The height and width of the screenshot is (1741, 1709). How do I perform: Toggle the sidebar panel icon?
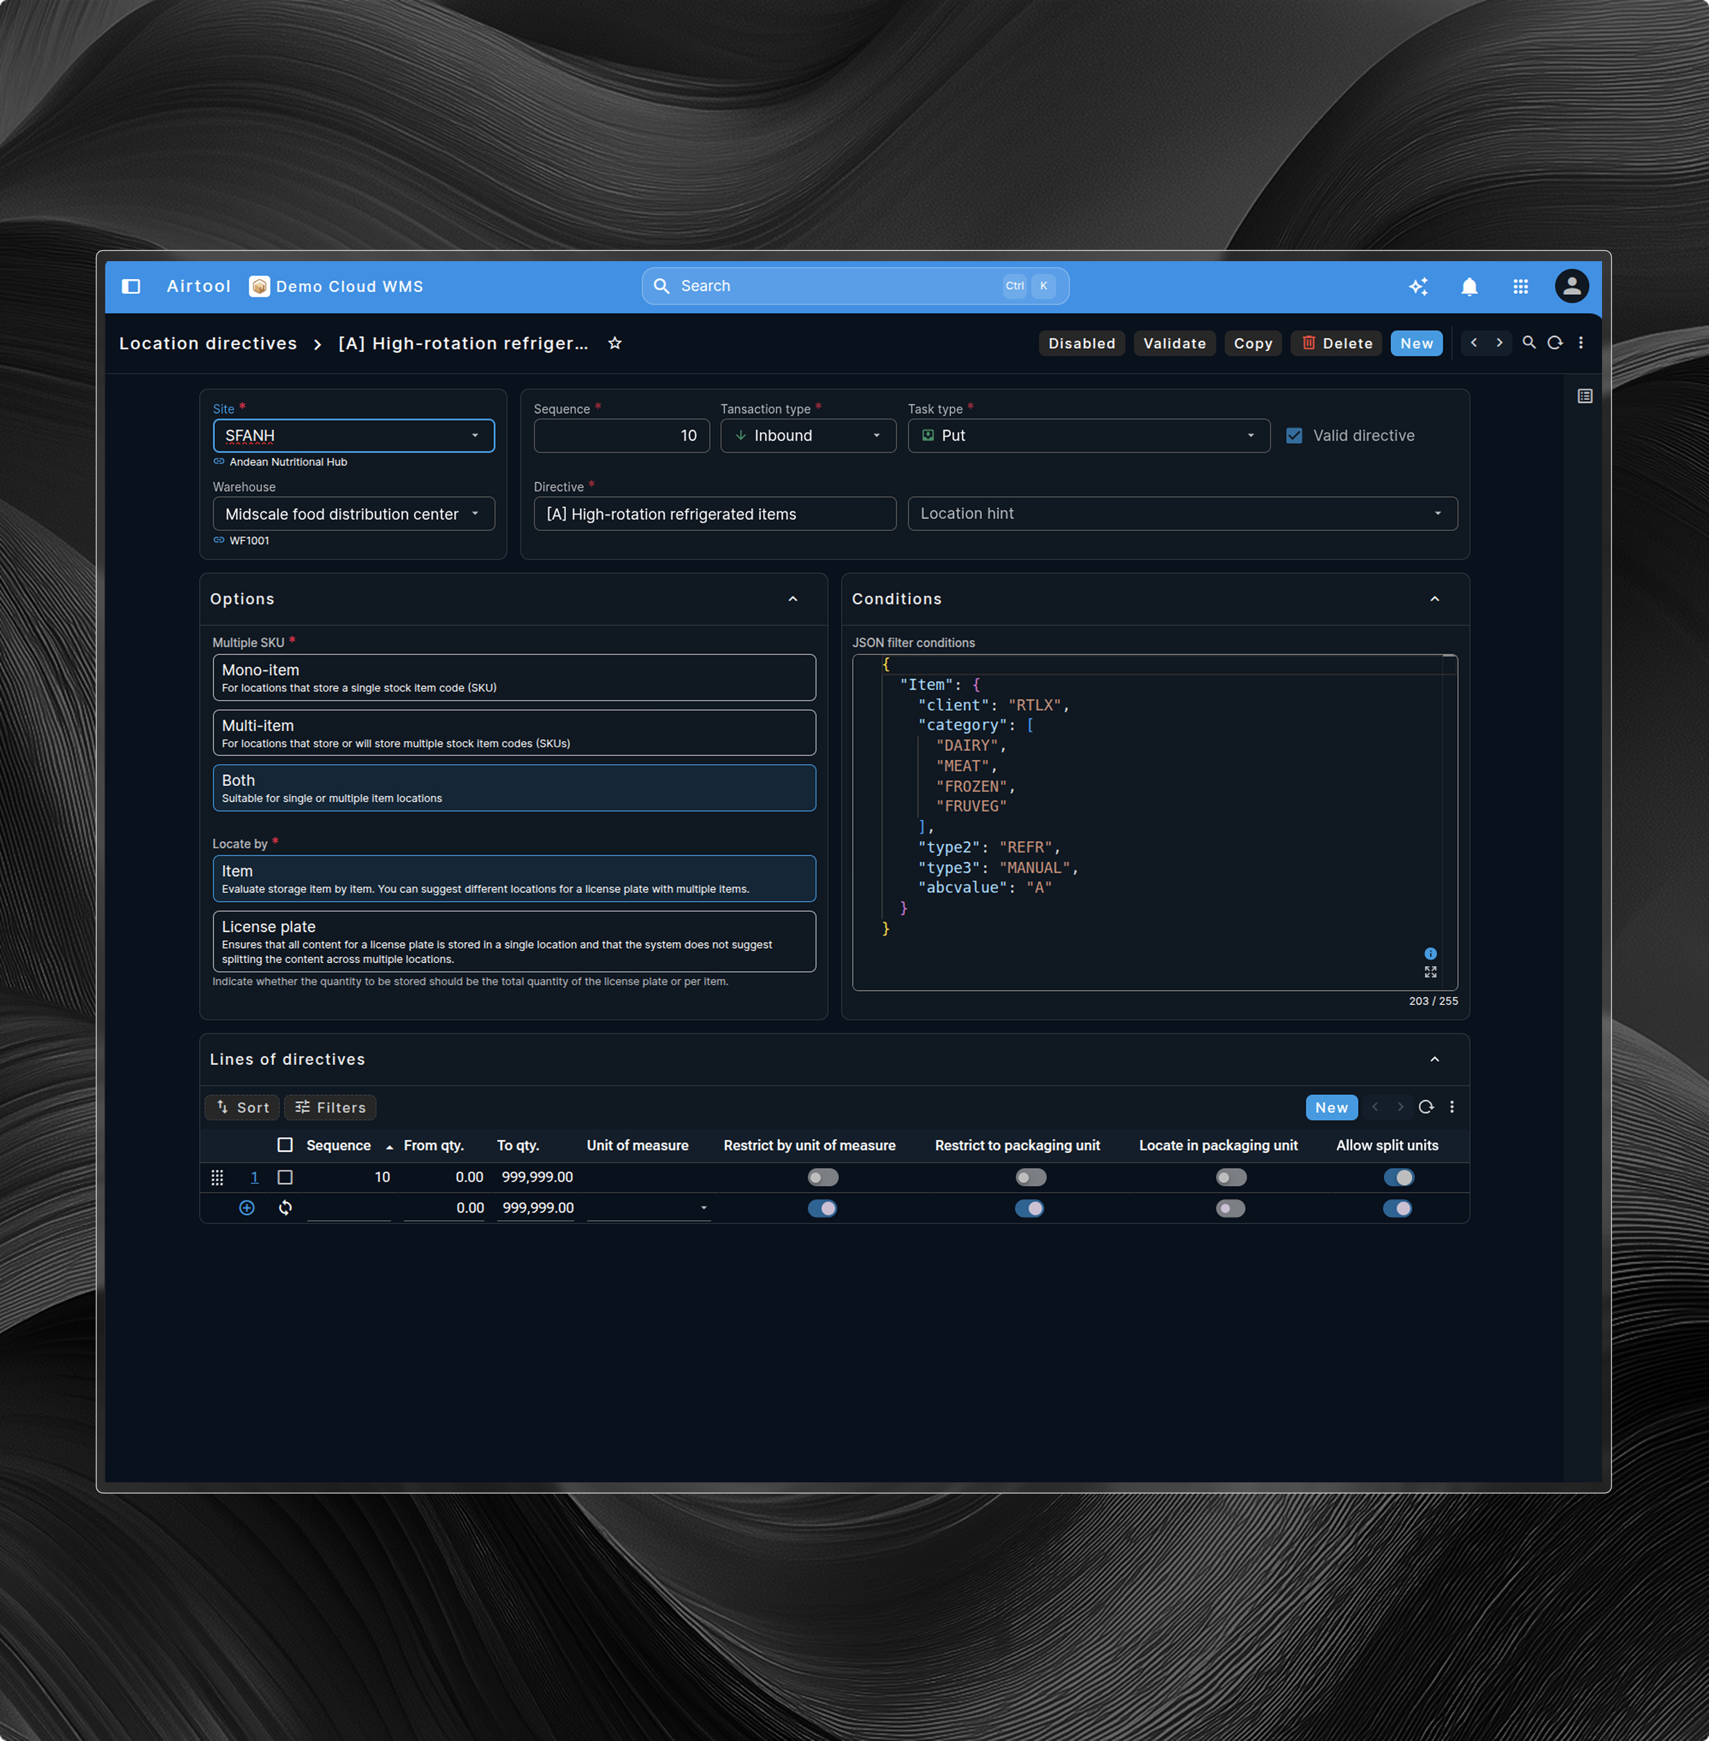pos(131,286)
